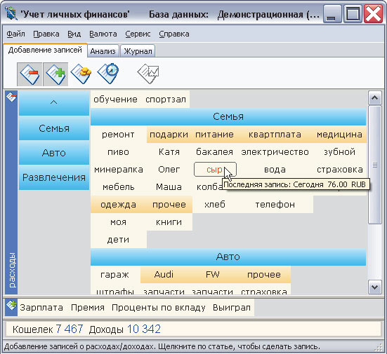The height and width of the screenshot is (354, 387).
Task: Click the Катя gift item
Action: 169,152
